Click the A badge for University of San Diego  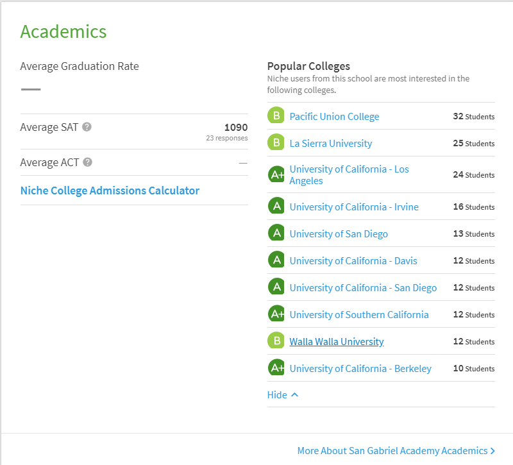[276, 232]
